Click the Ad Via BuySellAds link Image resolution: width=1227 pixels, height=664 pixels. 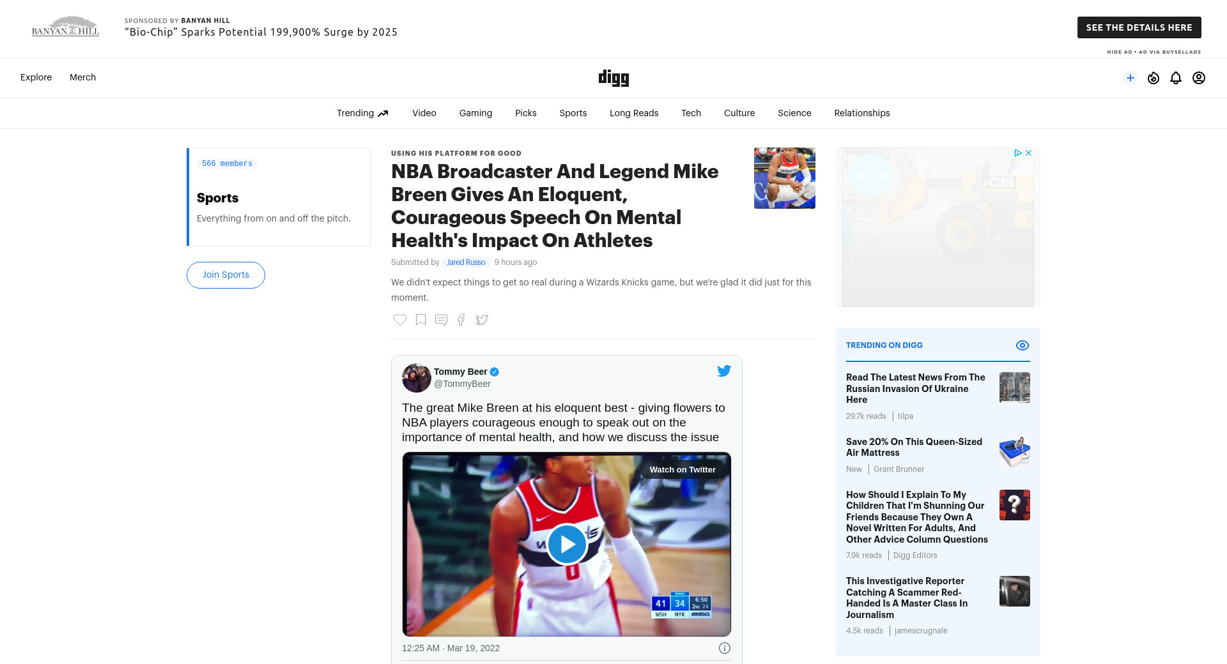tap(1170, 52)
